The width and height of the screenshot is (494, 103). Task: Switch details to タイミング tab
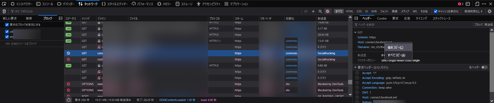[421, 18]
